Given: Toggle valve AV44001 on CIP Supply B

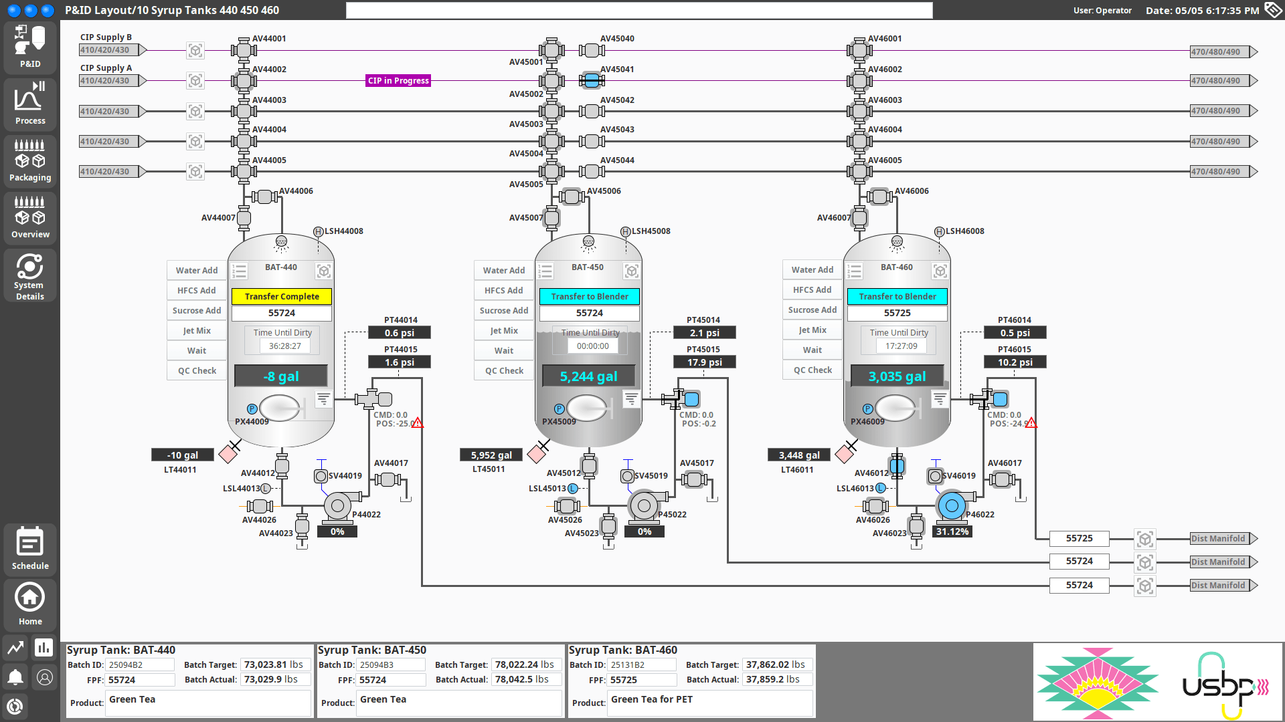Looking at the screenshot, I should tap(243, 49).
